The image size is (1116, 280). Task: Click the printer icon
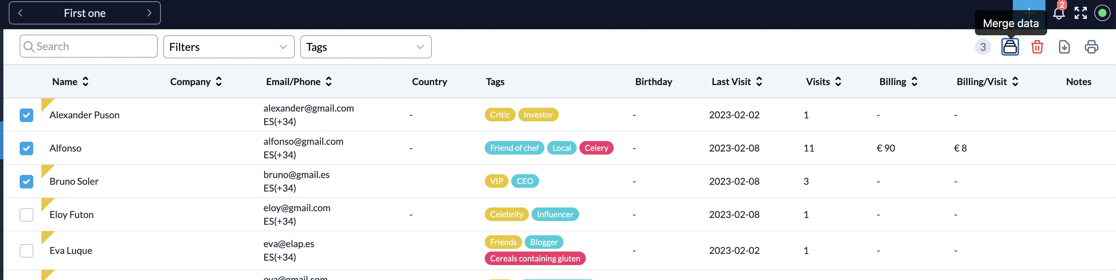pyautogui.click(x=1091, y=47)
